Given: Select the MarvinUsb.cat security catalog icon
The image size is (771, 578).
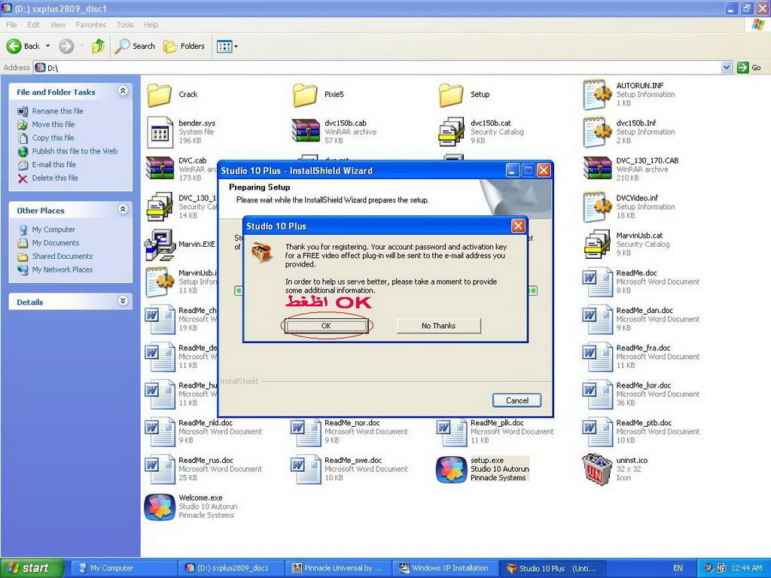Looking at the screenshot, I should click(x=597, y=244).
